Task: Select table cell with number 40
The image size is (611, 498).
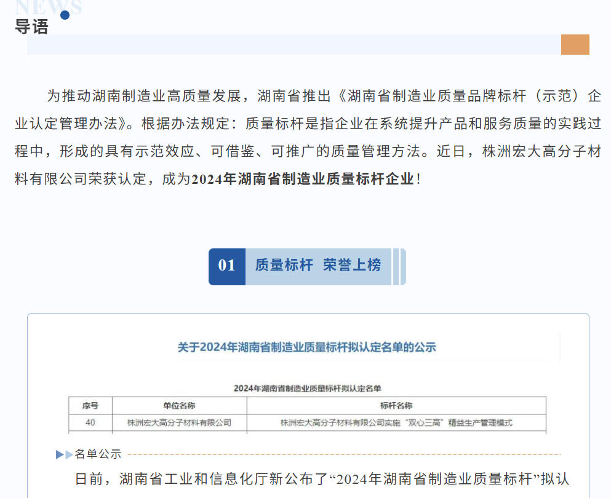Action: pyautogui.click(x=90, y=423)
